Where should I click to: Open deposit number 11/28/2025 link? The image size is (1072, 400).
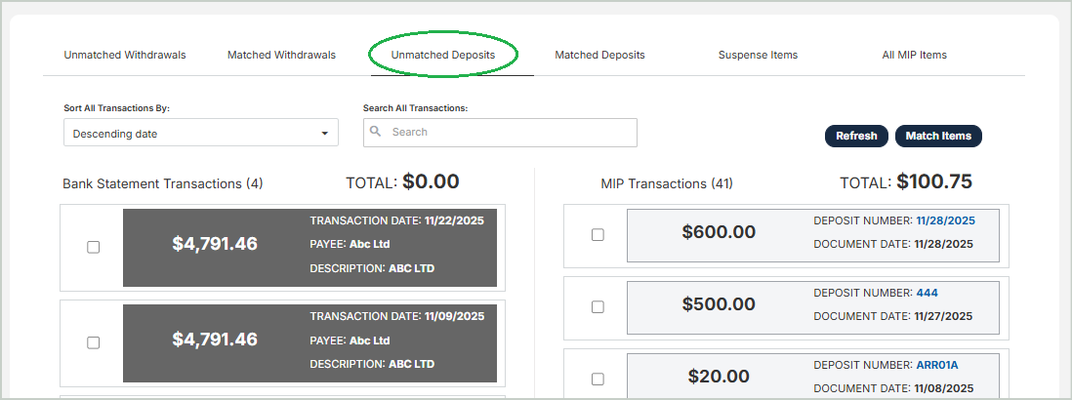click(x=945, y=220)
